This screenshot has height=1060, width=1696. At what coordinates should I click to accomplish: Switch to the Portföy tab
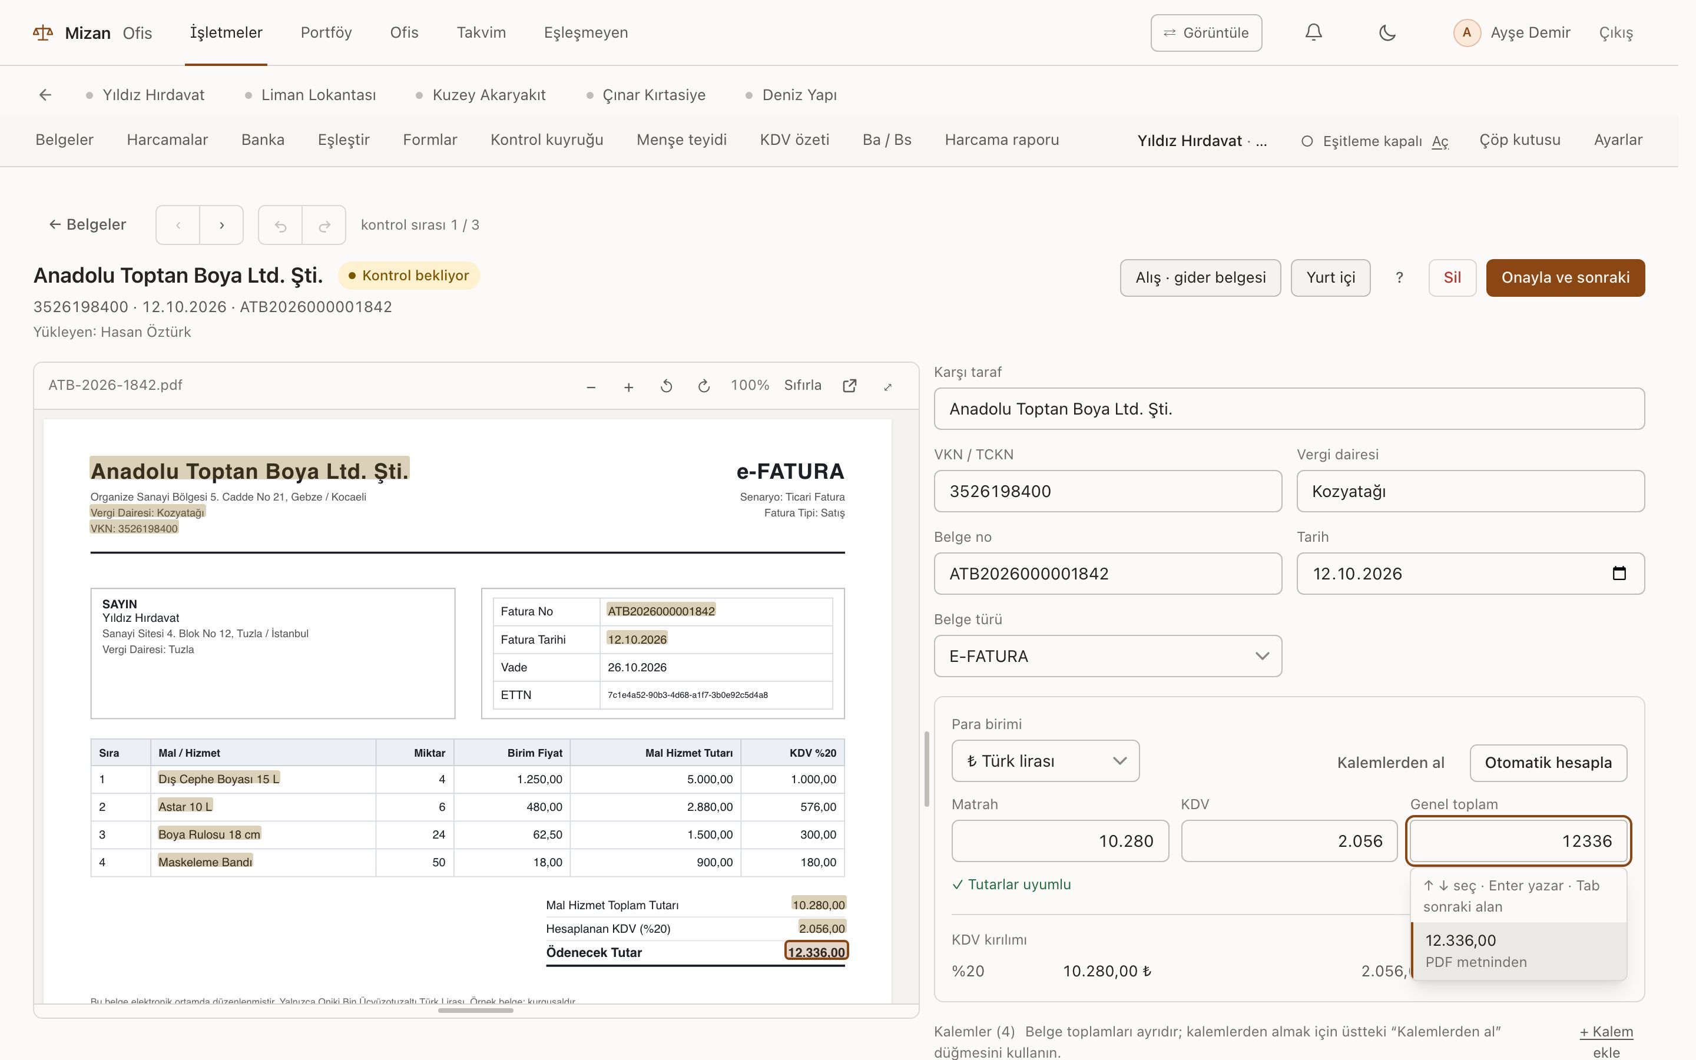click(326, 33)
